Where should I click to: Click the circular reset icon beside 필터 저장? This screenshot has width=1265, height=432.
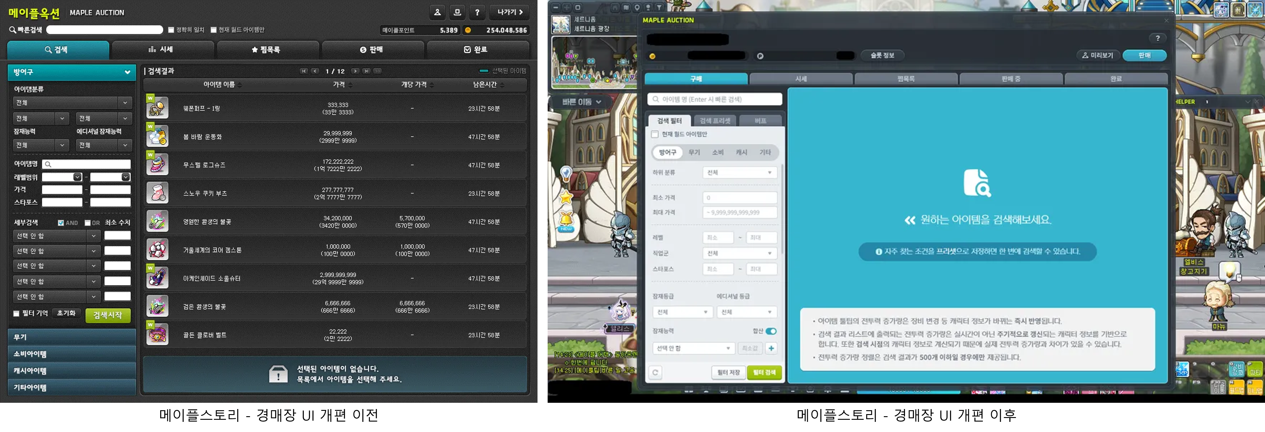click(x=655, y=373)
